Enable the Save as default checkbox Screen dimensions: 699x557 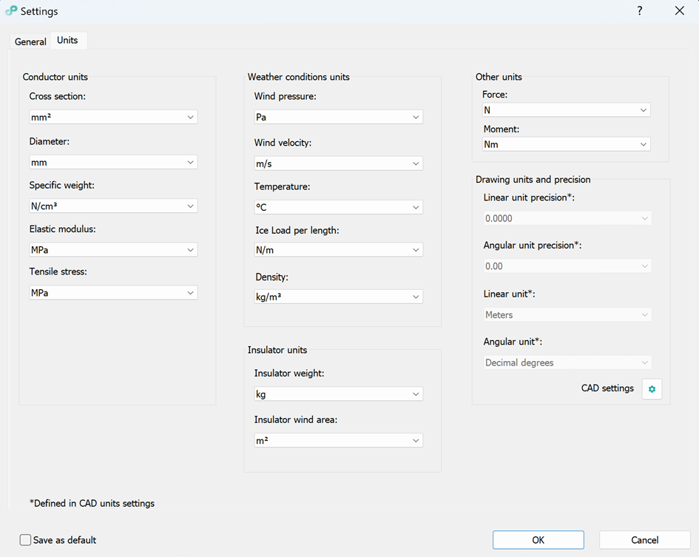(x=26, y=540)
